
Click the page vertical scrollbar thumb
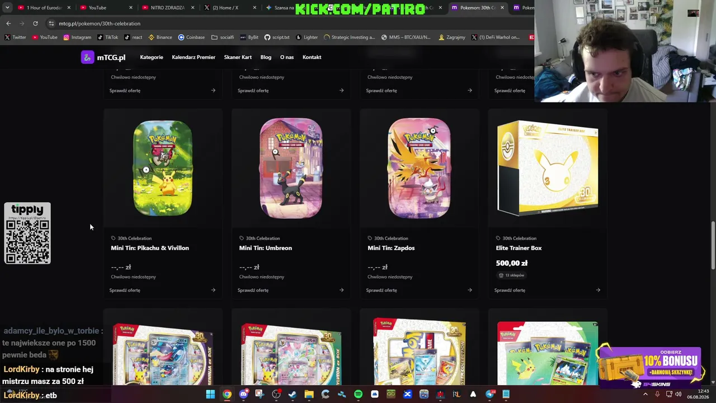[x=713, y=246]
